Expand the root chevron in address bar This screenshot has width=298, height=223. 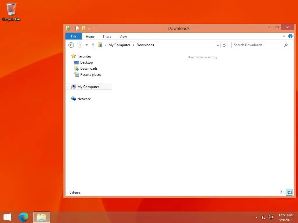coord(105,45)
